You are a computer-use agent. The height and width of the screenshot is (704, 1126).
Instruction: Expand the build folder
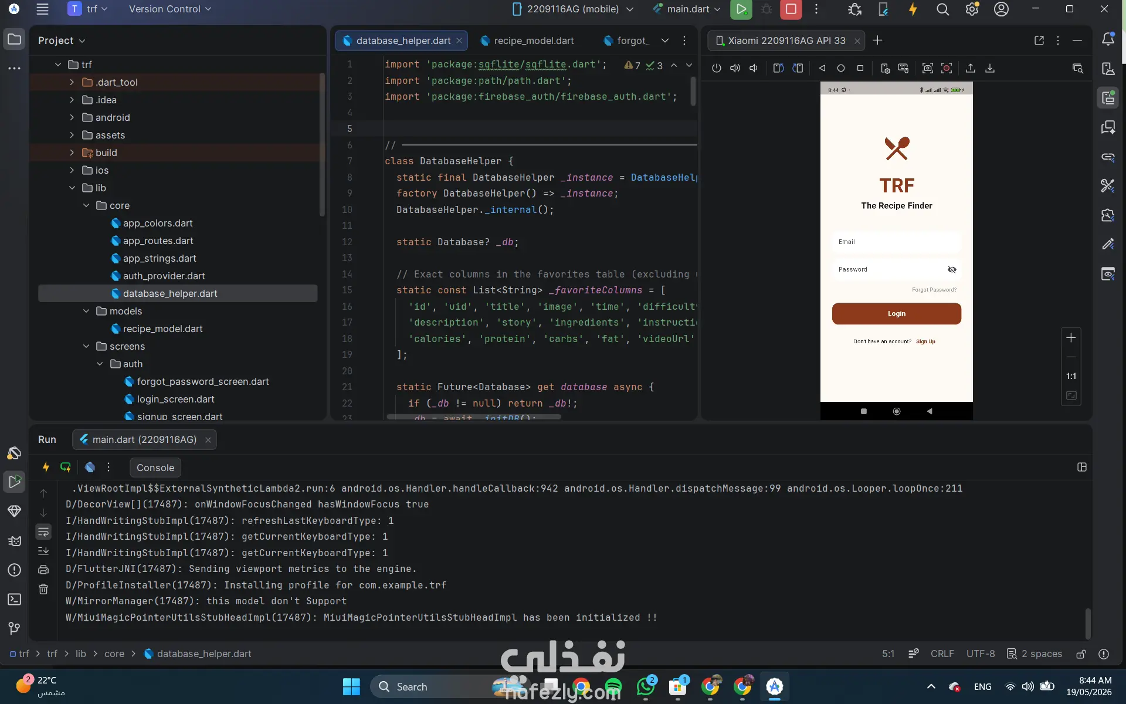72,153
